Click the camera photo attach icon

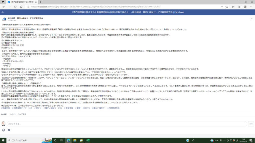click(9, 130)
